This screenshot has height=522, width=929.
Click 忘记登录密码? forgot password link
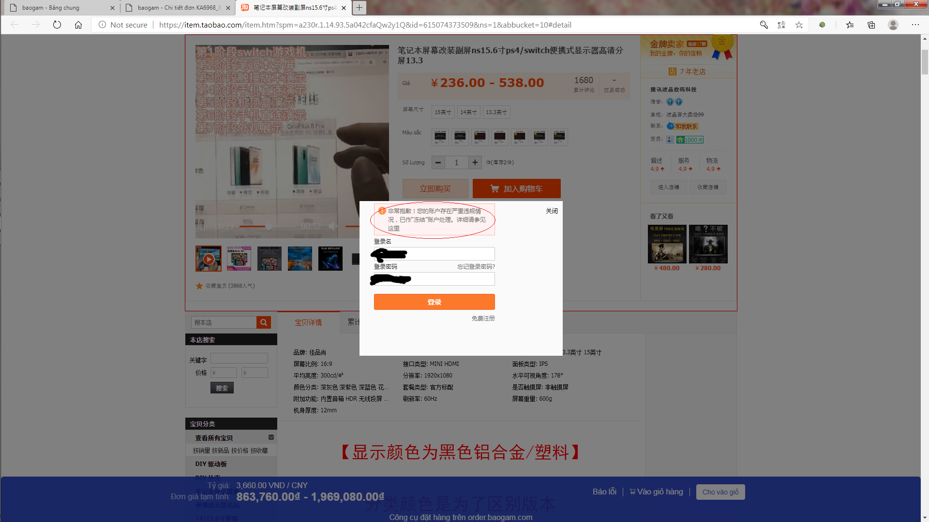(476, 267)
